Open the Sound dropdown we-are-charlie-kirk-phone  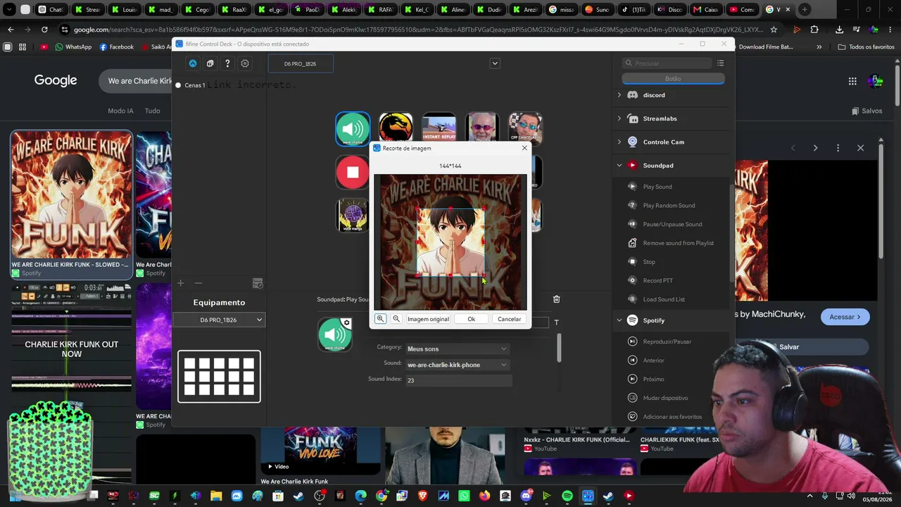[458, 365]
